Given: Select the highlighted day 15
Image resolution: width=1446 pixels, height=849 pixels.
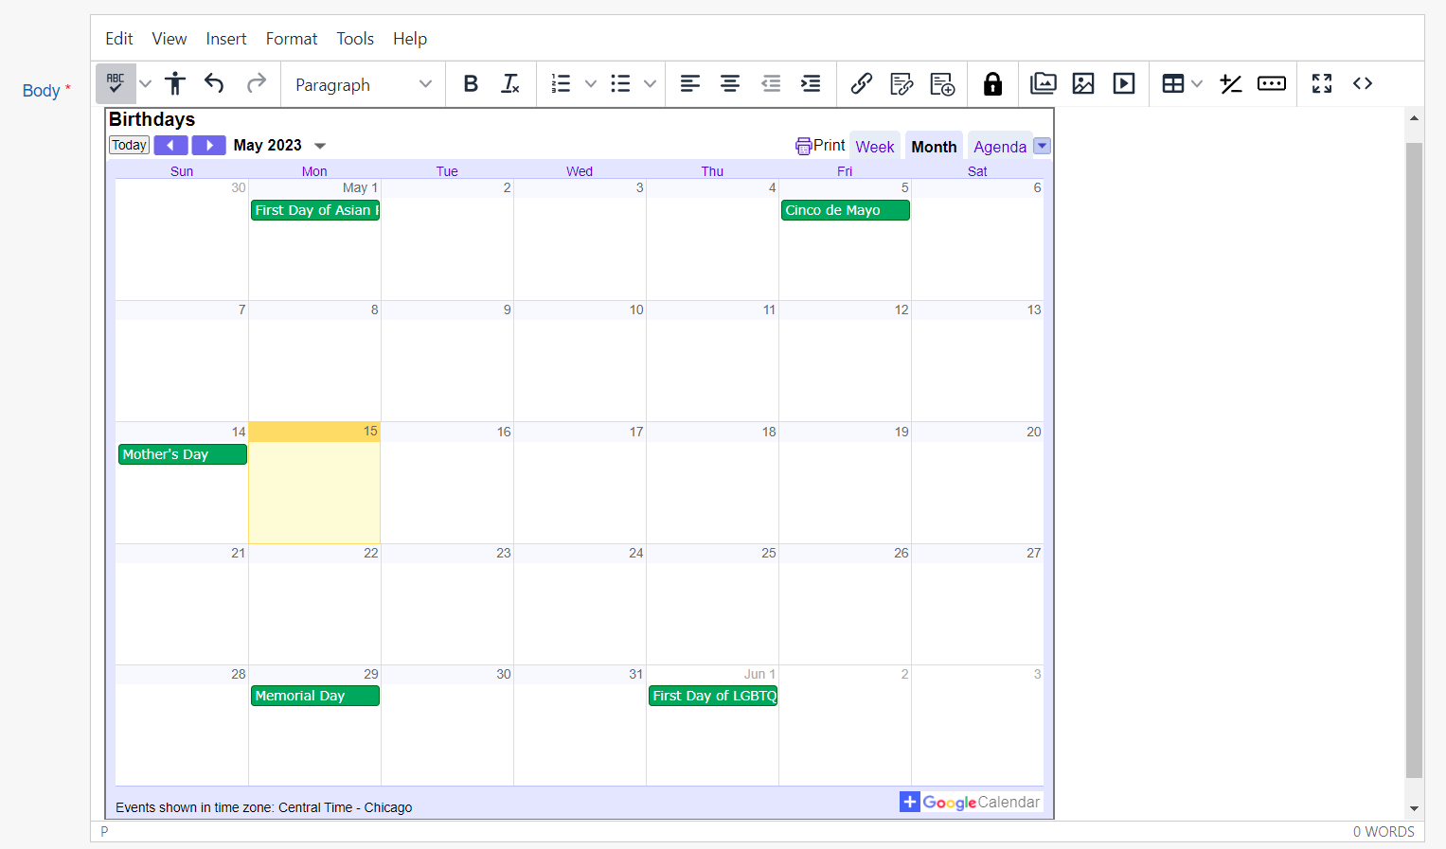Looking at the screenshot, I should pyautogui.click(x=314, y=483).
